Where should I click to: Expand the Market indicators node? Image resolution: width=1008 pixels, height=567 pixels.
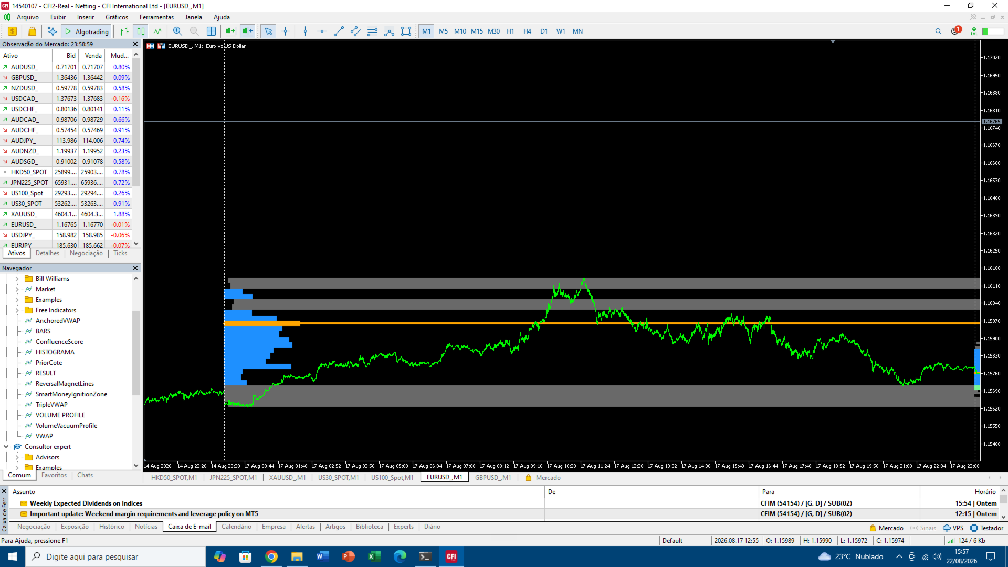tap(17, 289)
